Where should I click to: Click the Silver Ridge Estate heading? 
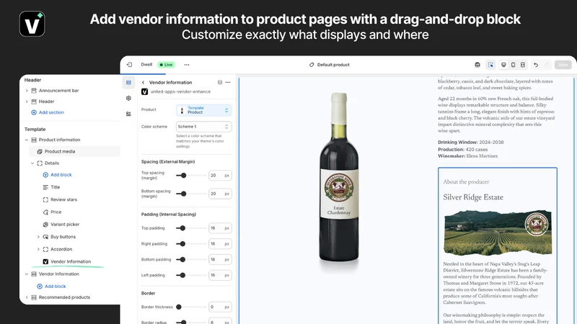point(473,197)
